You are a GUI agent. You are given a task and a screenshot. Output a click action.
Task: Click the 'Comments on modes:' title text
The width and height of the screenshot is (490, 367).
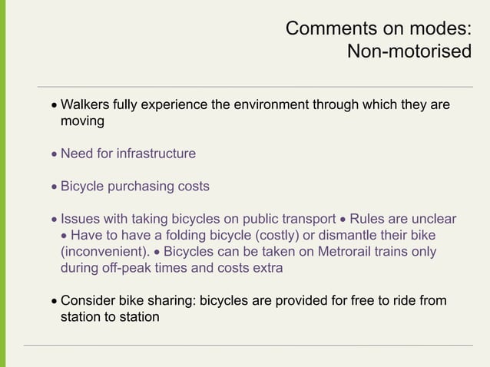pyautogui.click(x=377, y=29)
